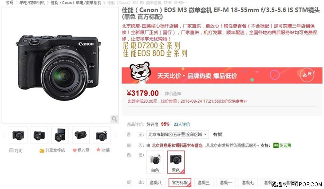Enable the 对比 compare checkbox
The width and height of the screenshot is (324, 189).
click(12, 150)
